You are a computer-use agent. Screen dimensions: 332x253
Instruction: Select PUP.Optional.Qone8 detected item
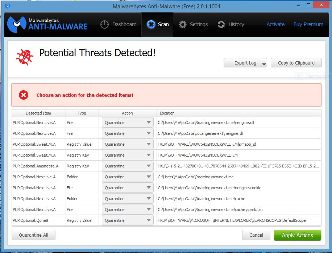tap(30, 220)
